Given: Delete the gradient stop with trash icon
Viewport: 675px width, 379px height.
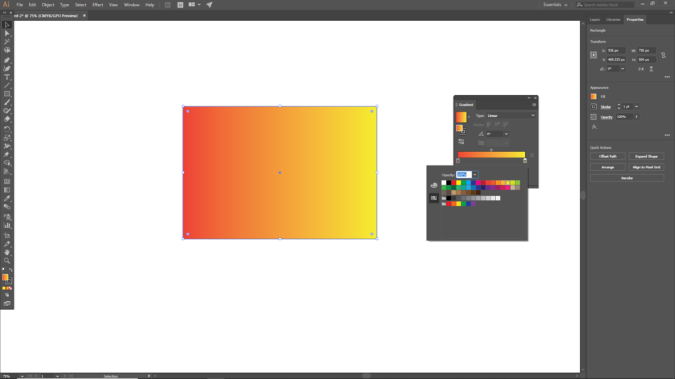Looking at the screenshot, I should (x=532, y=155).
